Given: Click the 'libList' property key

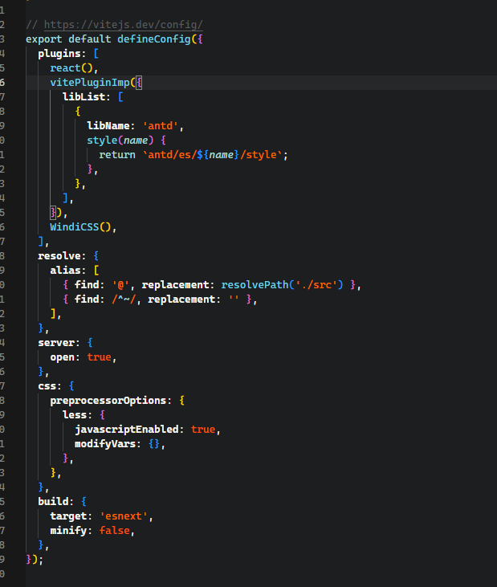Looking at the screenshot, I should click(x=84, y=97).
